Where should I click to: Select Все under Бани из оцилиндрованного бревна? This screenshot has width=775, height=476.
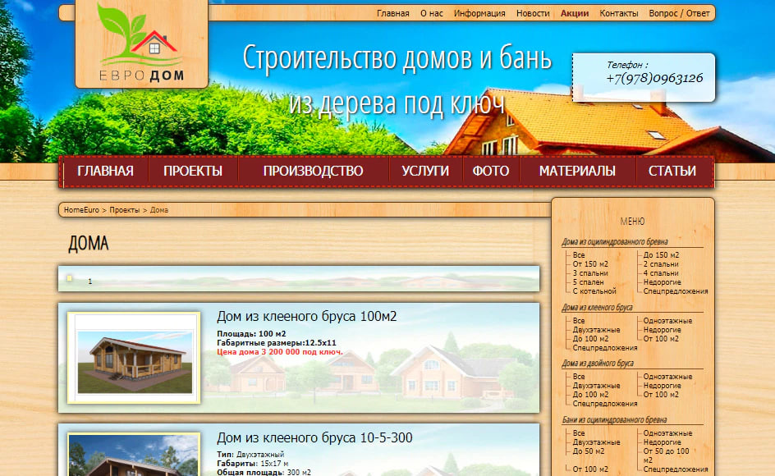pyautogui.click(x=579, y=433)
